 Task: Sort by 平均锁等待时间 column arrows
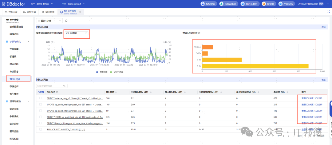[221, 92]
